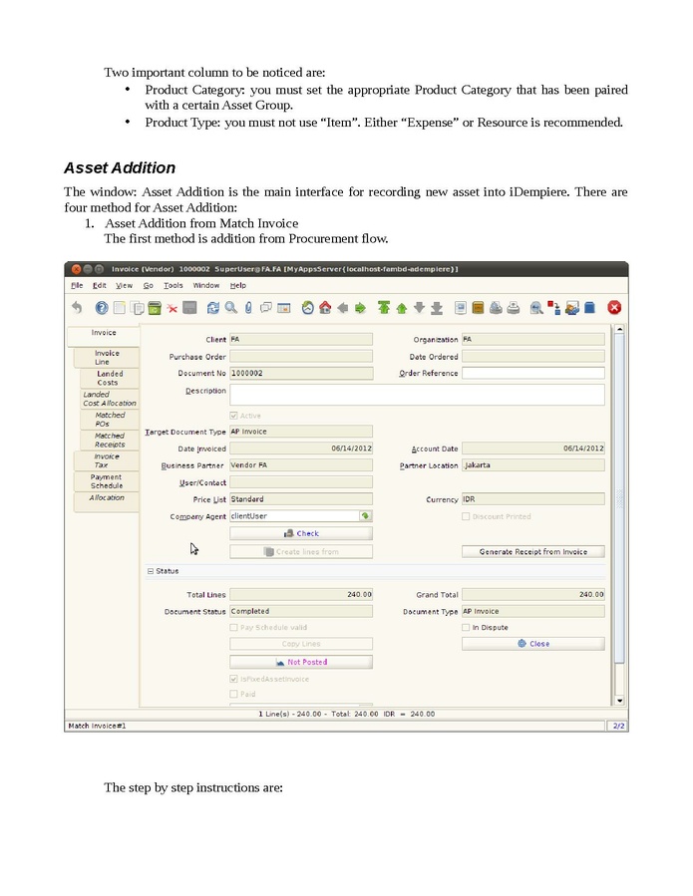Viewport: 693px width, 896px height.
Task: Click the red Exit window icon
Action: (x=614, y=308)
